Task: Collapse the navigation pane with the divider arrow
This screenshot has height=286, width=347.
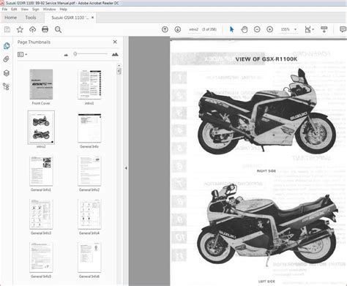Action: pos(126,168)
